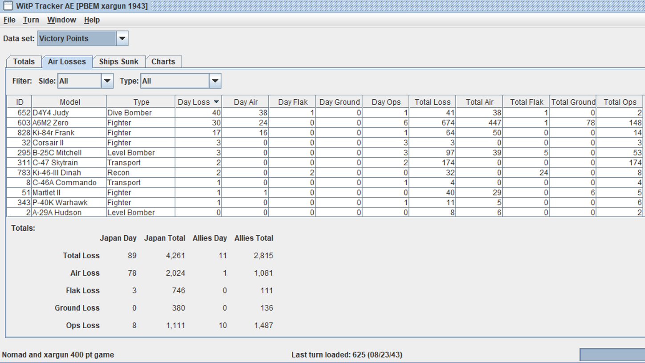Expand the Side filter dropdown
The height and width of the screenshot is (363, 645).
click(x=107, y=81)
